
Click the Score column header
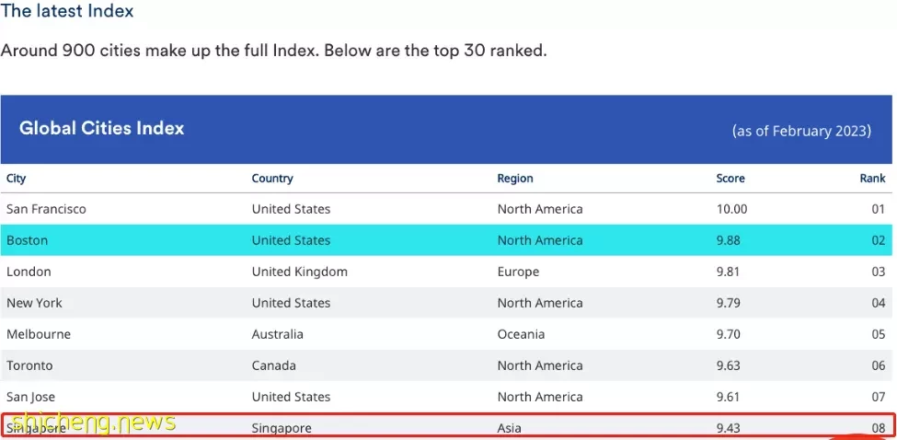coord(730,178)
